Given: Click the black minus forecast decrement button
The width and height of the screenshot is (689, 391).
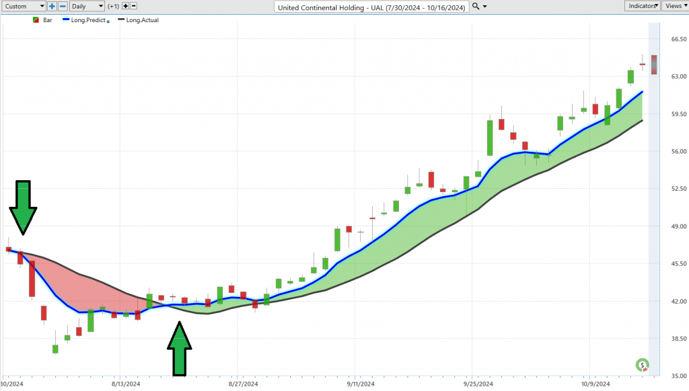Looking at the screenshot, I should [134, 6].
